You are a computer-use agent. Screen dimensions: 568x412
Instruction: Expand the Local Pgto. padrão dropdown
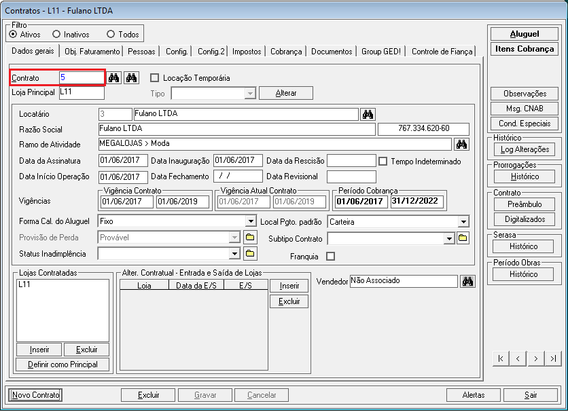click(x=463, y=222)
